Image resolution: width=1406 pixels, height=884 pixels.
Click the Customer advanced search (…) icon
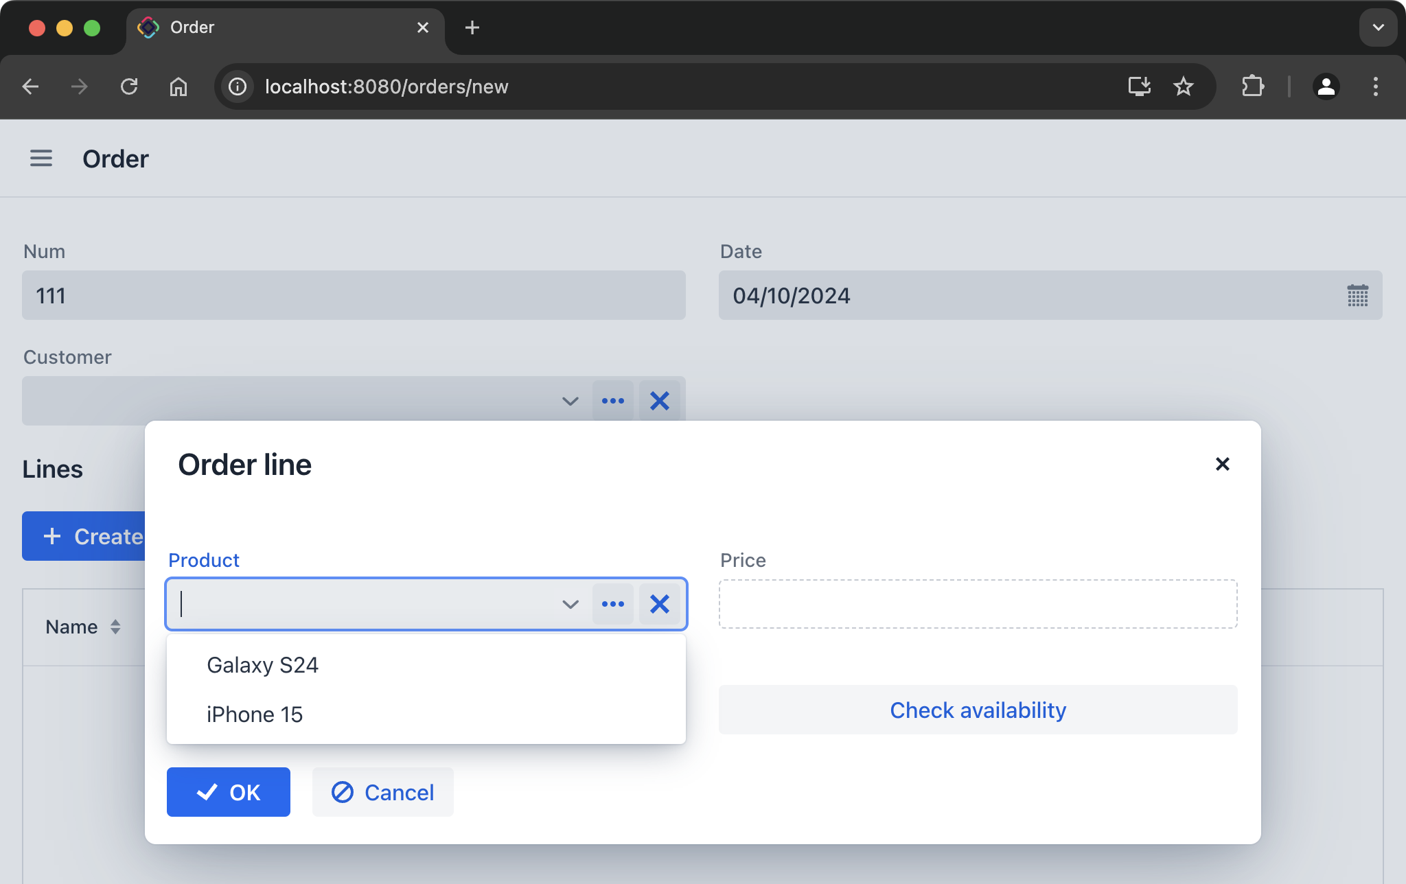(x=612, y=400)
